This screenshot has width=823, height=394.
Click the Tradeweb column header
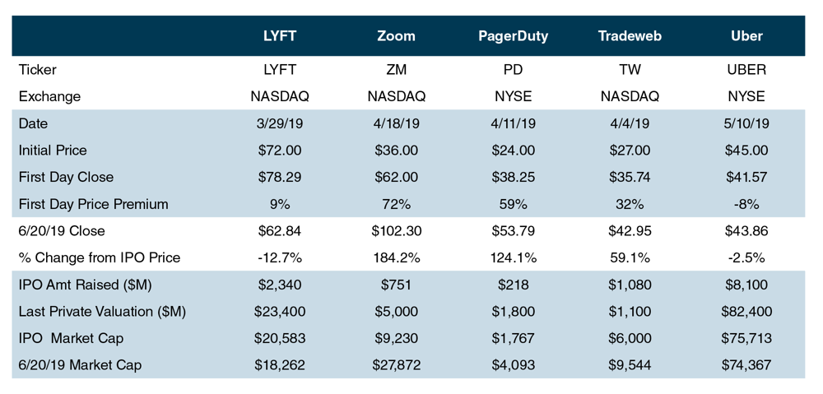[630, 36]
